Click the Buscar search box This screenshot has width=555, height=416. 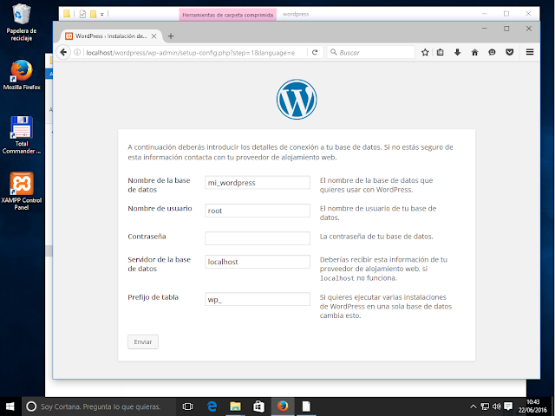coord(371,52)
